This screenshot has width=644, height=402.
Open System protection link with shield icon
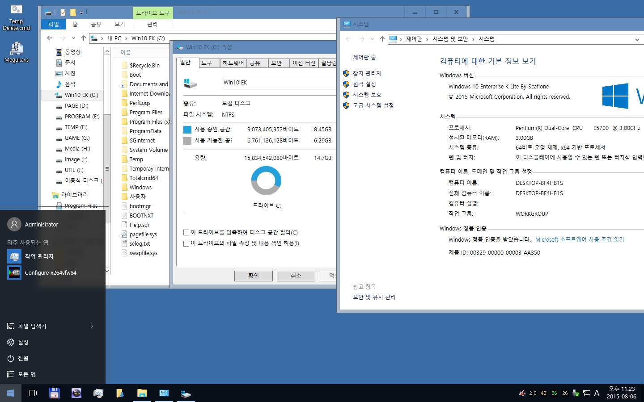[x=367, y=95]
